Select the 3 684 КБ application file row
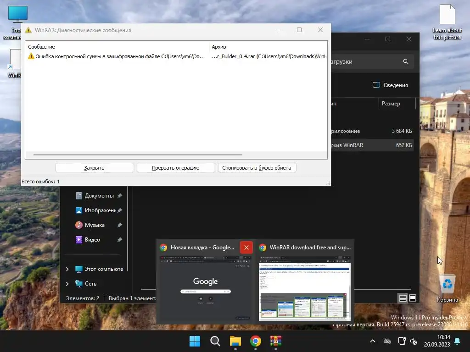This screenshot has width=470, height=352. (372, 131)
